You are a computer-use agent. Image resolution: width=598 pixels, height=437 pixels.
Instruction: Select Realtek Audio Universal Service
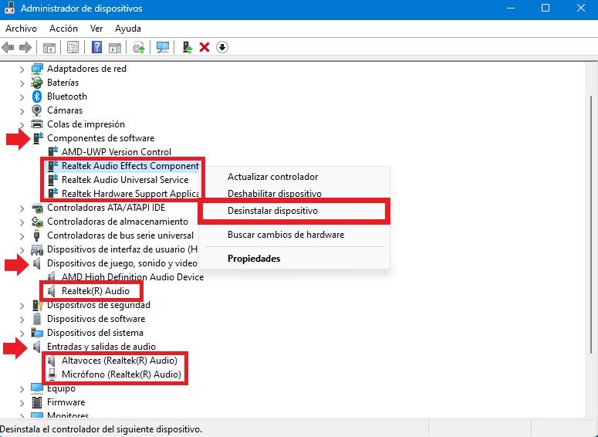(x=125, y=180)
